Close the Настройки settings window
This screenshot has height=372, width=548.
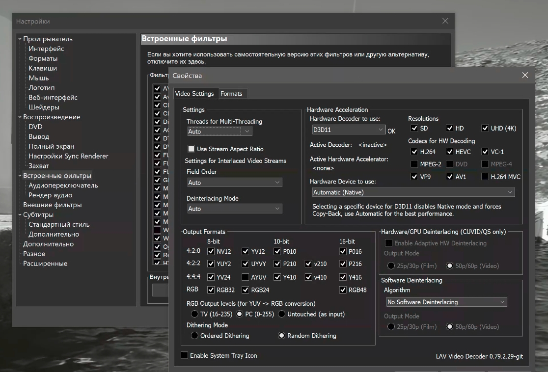coord(445,21)
